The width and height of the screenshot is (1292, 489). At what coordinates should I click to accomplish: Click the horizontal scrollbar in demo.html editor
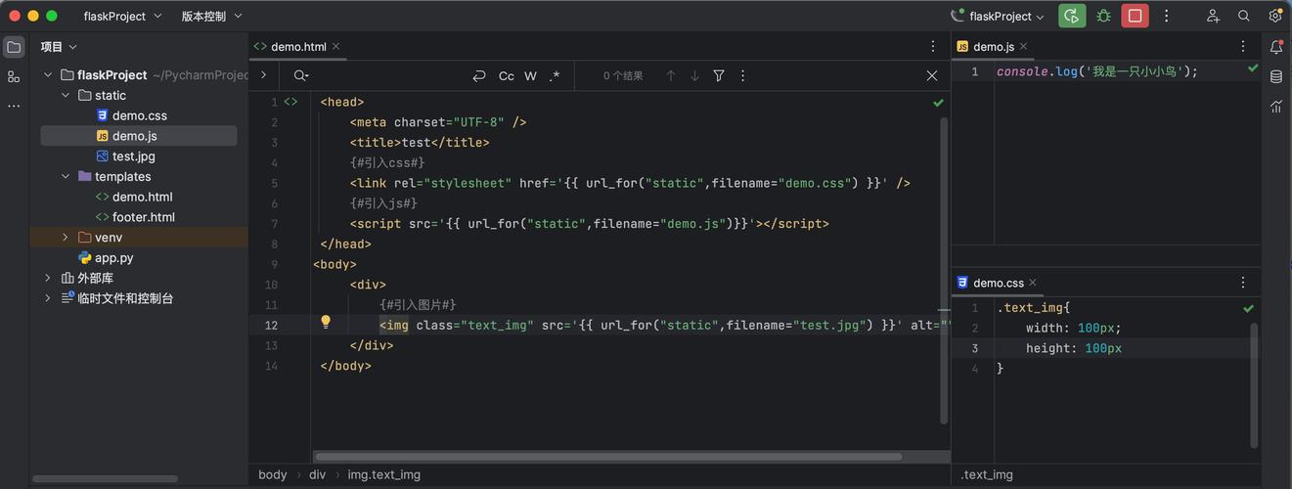[606, 456]
